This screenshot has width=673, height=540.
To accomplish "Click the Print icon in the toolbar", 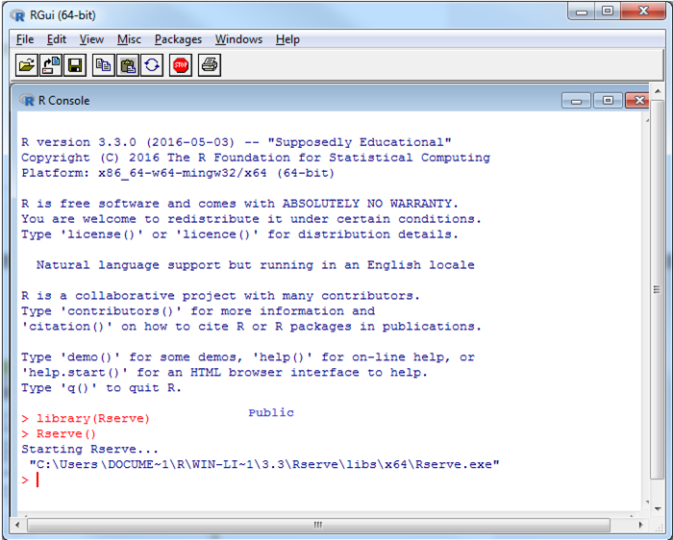I will pyautogui.click(x=210, y=65).
